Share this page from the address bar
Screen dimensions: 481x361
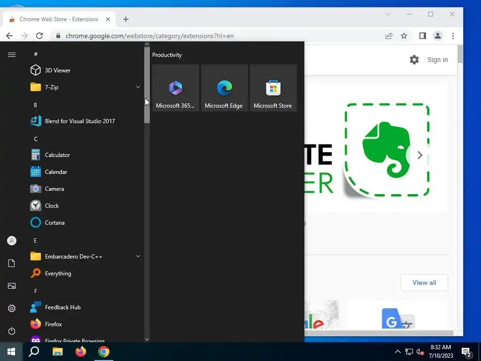click(x=389, y=36)
